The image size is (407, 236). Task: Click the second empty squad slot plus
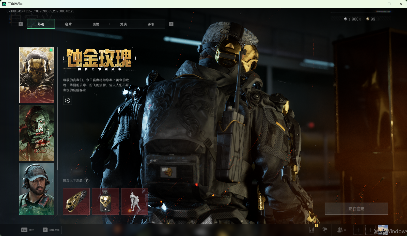click(x=370, y=230)
